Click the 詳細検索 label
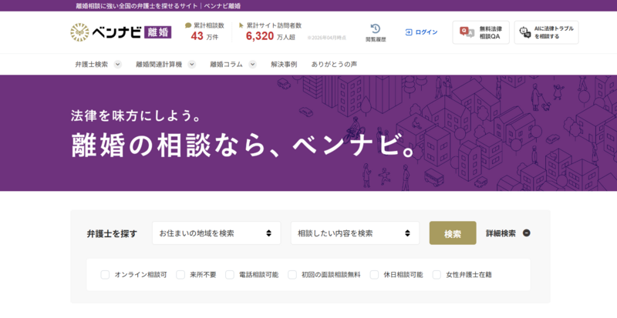 501,233
